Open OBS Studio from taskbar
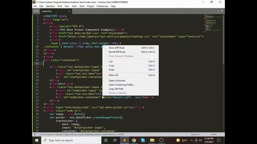Viewport: 257px width, 144px height. coord(161,140)
